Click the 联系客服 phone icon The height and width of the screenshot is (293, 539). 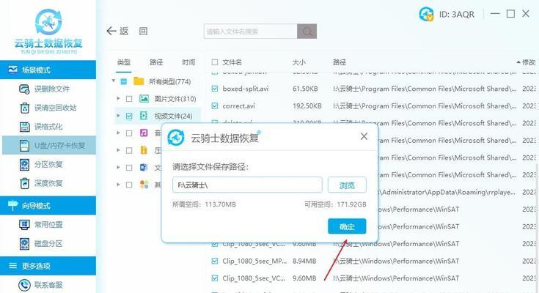coord(24,285)
